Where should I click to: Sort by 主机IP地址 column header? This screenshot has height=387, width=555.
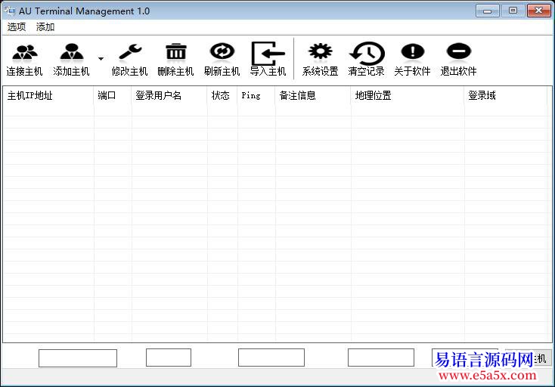48,95
